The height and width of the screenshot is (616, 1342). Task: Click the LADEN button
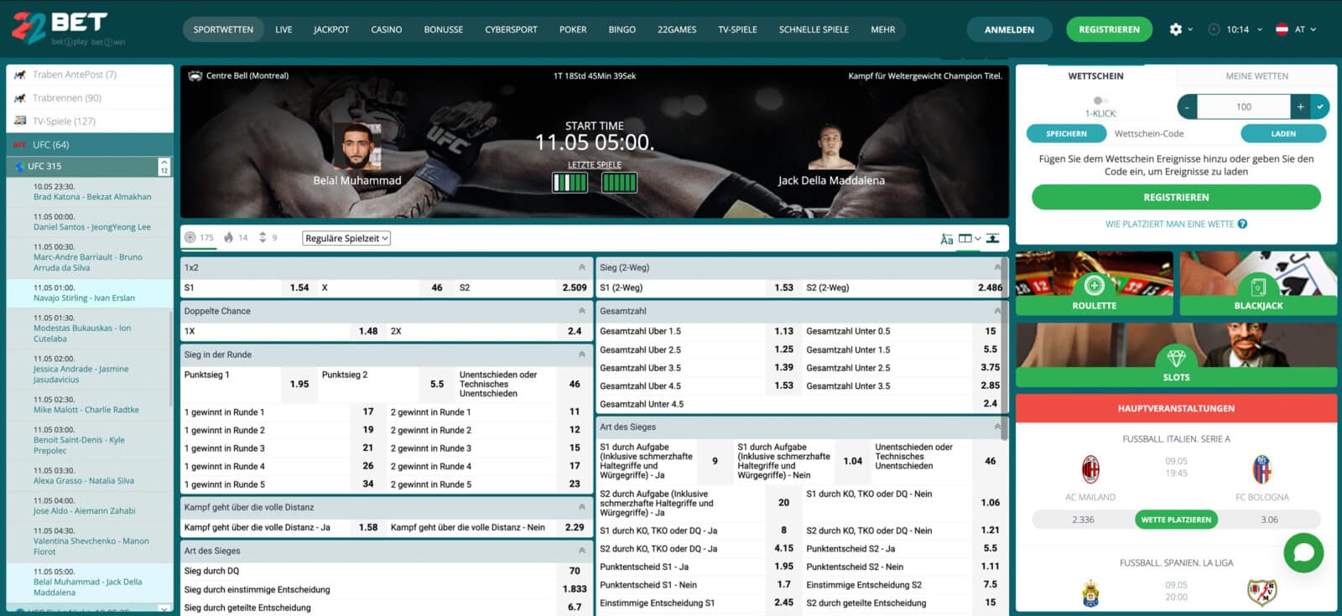tap(1283, 133)
